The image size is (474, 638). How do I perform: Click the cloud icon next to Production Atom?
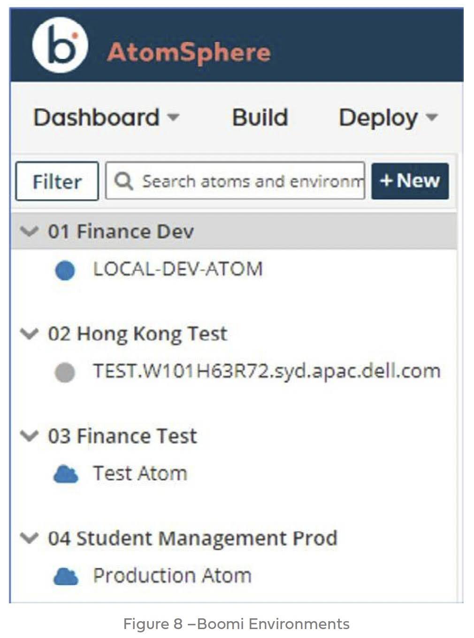pos(66,576)
